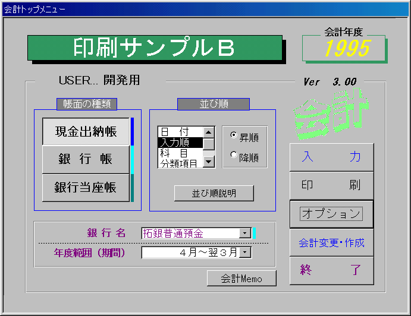Select 銀行帳 ledger type
The image size is (411, 316).
pyautogui.click(x=86, y=159)
